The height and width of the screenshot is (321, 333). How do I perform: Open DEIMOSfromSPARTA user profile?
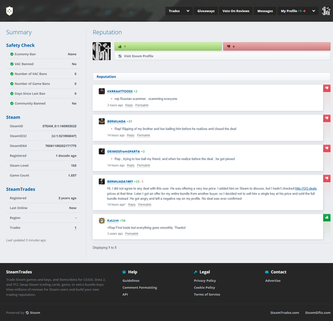pyautogui.click(x=123, y=151)
